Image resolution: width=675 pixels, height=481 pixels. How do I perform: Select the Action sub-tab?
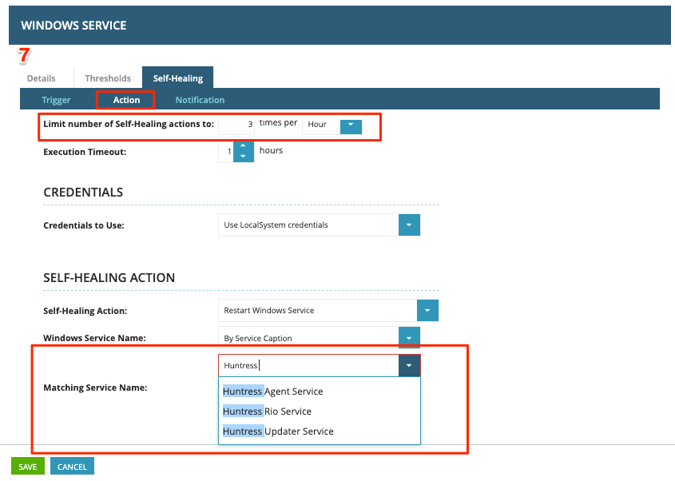(x=126, y=100)
